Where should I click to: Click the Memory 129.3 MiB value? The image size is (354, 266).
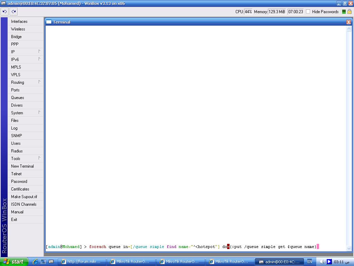coord(277,11)
